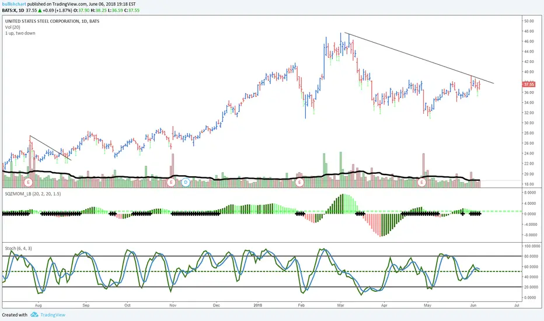Image resolution: width=544 pixels, height=321 pixels.
Task: Click the 50.00 price axis label
Action: point(529,21)
